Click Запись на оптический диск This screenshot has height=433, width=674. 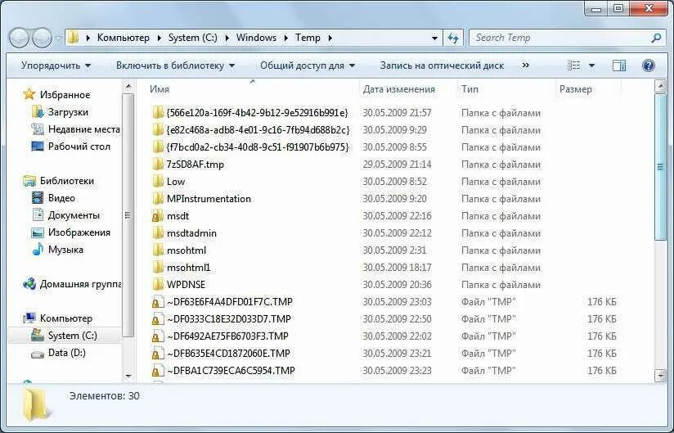pyautogui.click(x=442, y=65)
